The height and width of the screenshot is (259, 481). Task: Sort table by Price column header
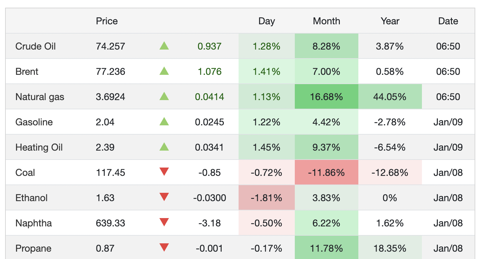click(x=107, y=21)
